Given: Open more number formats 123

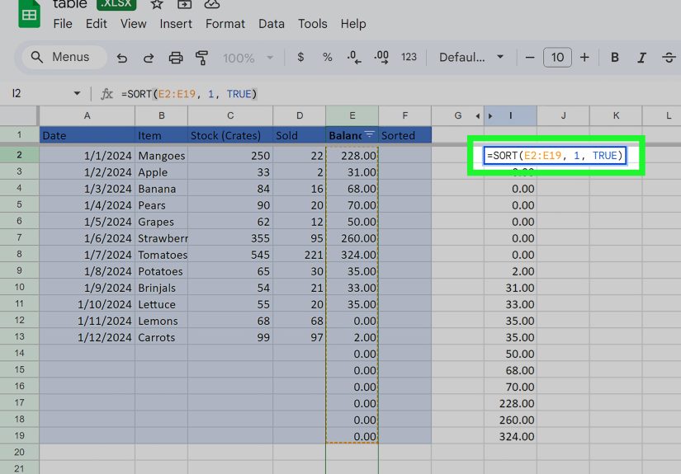Looking at the screenshot, I should pos(409,57).
